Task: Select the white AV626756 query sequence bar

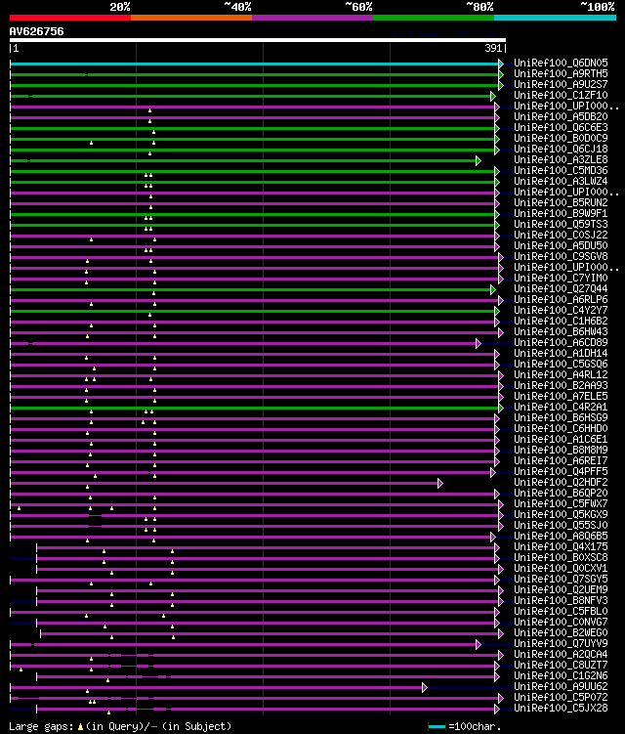Action: pyautogui.click(x=257, y=40)
